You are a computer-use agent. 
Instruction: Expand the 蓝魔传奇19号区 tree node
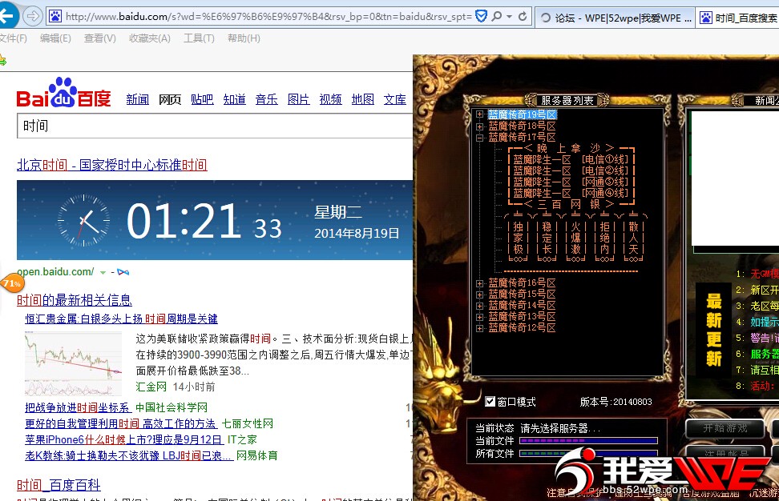click(480, 114)
